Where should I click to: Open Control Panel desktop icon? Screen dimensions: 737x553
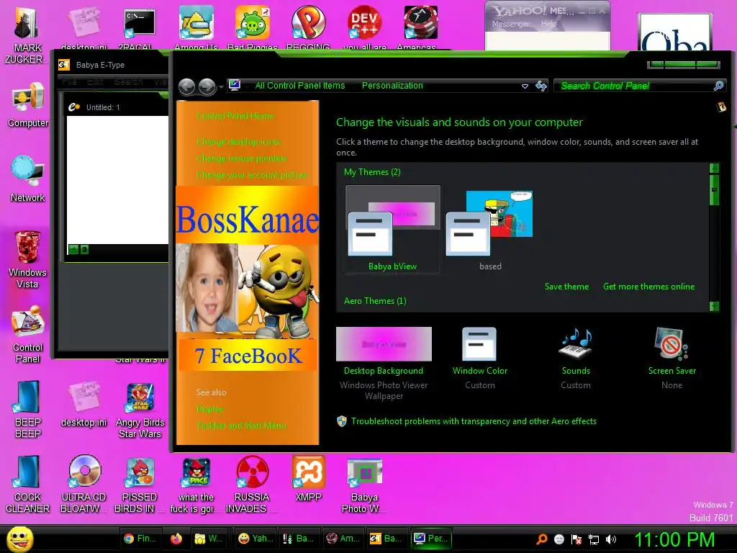28,334
